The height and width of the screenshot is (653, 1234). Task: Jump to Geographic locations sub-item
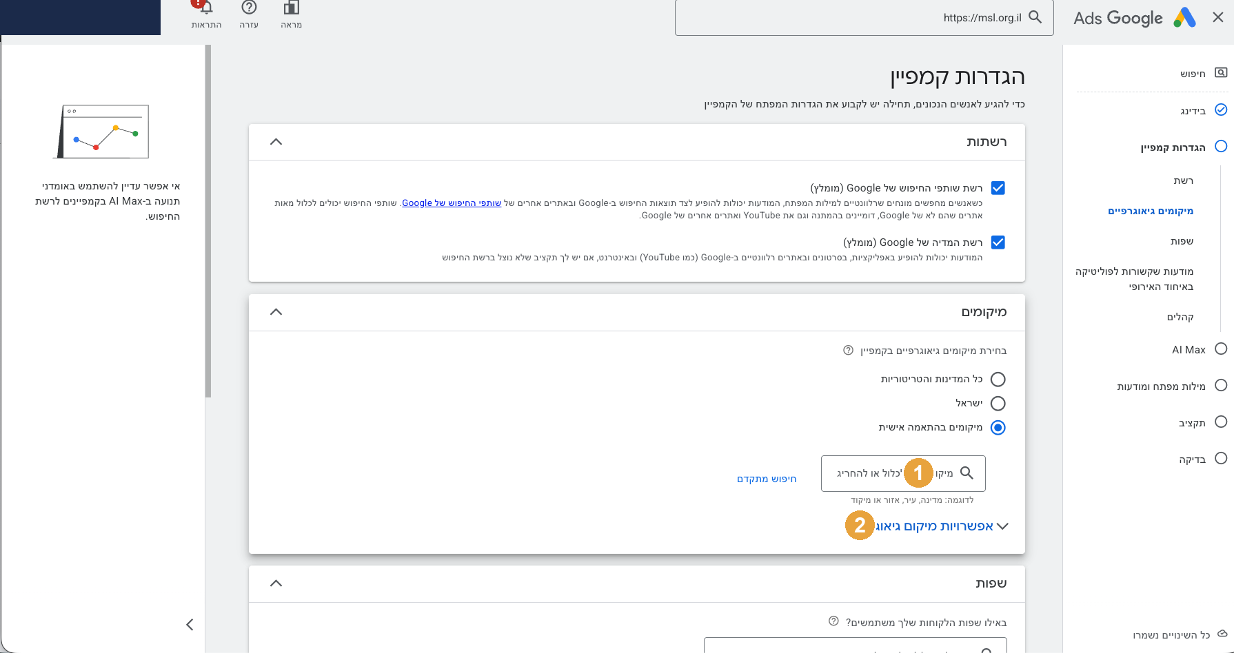click(x=1151, y=211)
